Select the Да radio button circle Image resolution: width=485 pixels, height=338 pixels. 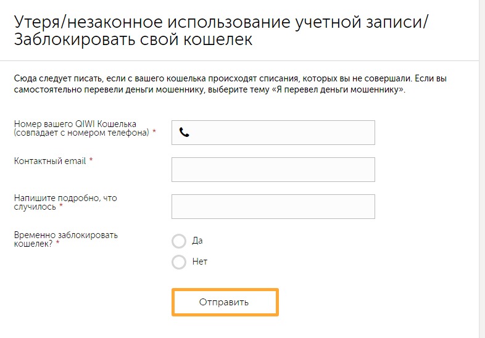point(179,241)
